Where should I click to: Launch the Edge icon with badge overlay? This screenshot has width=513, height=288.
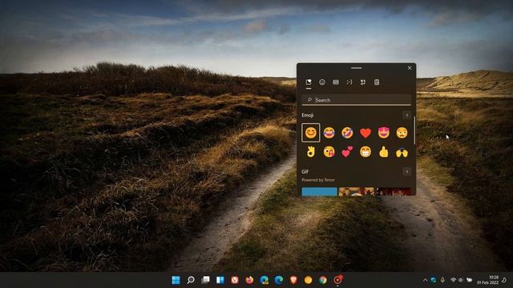tap(265, 280)
